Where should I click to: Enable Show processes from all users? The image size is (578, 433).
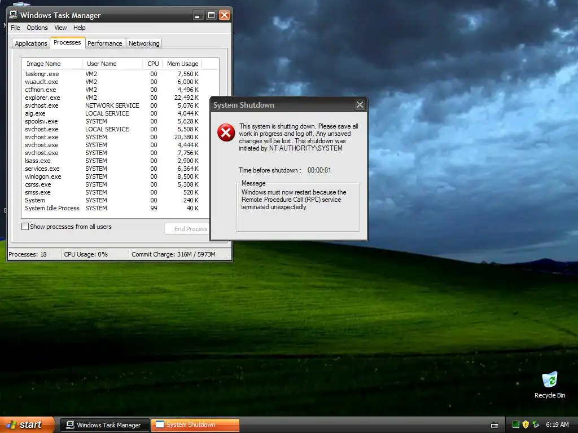click(25, 227)
